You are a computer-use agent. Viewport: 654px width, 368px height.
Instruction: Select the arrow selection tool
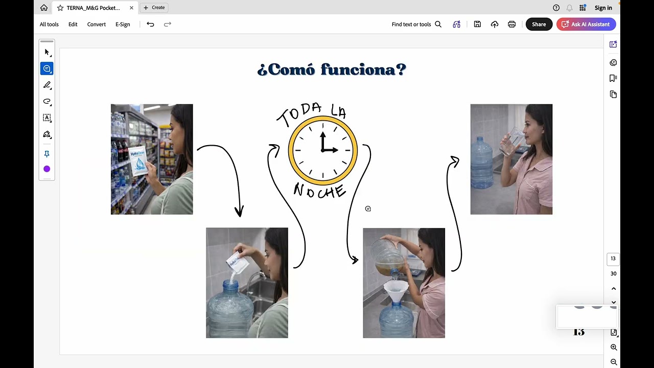pyautogui.click(x=47, y=52)
